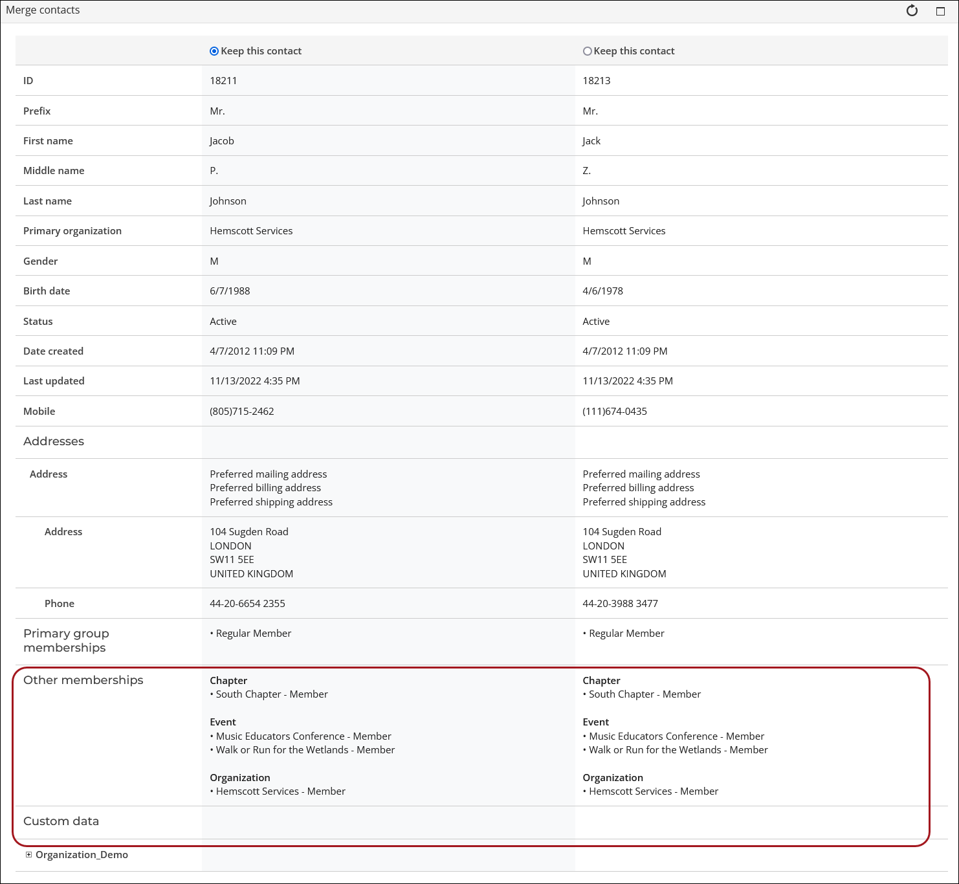Click the Merge contacts title
This screenshot has height=884, width=959.
43,10
